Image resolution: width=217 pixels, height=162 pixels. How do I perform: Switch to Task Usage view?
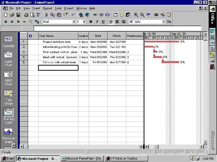(8, 97)
